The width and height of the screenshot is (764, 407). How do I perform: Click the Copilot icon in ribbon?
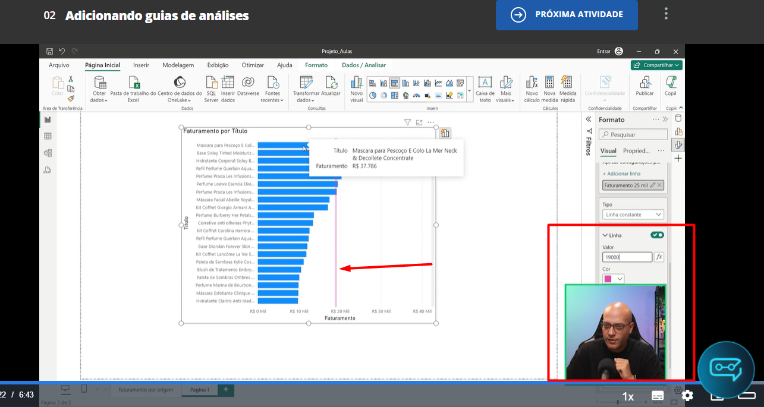tap(671, 82)
